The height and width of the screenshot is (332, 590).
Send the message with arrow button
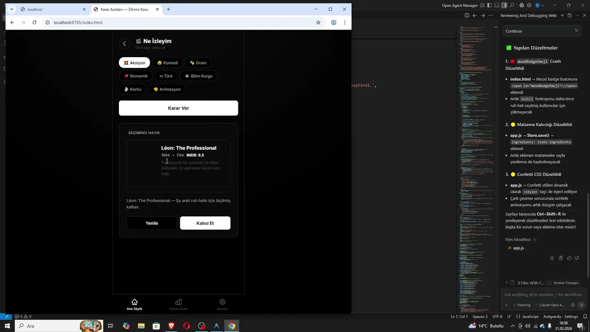point(581,305)
